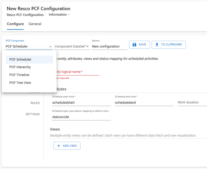Screen dimensions: 207x169
Task: Focus the Name field with New configuration
Action: point(109,46)
